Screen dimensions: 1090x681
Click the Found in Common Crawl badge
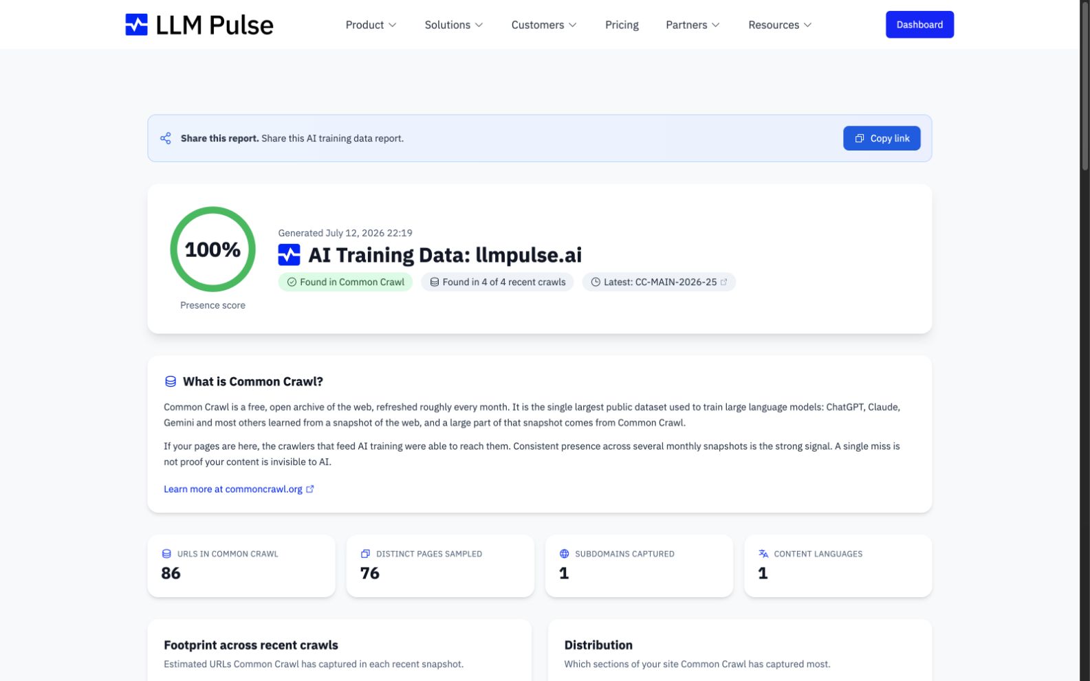(x=345, y=282)
